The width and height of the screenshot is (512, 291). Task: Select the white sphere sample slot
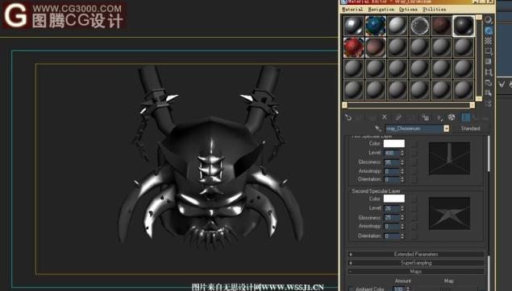pyautogui.click(x=398, y=26)
